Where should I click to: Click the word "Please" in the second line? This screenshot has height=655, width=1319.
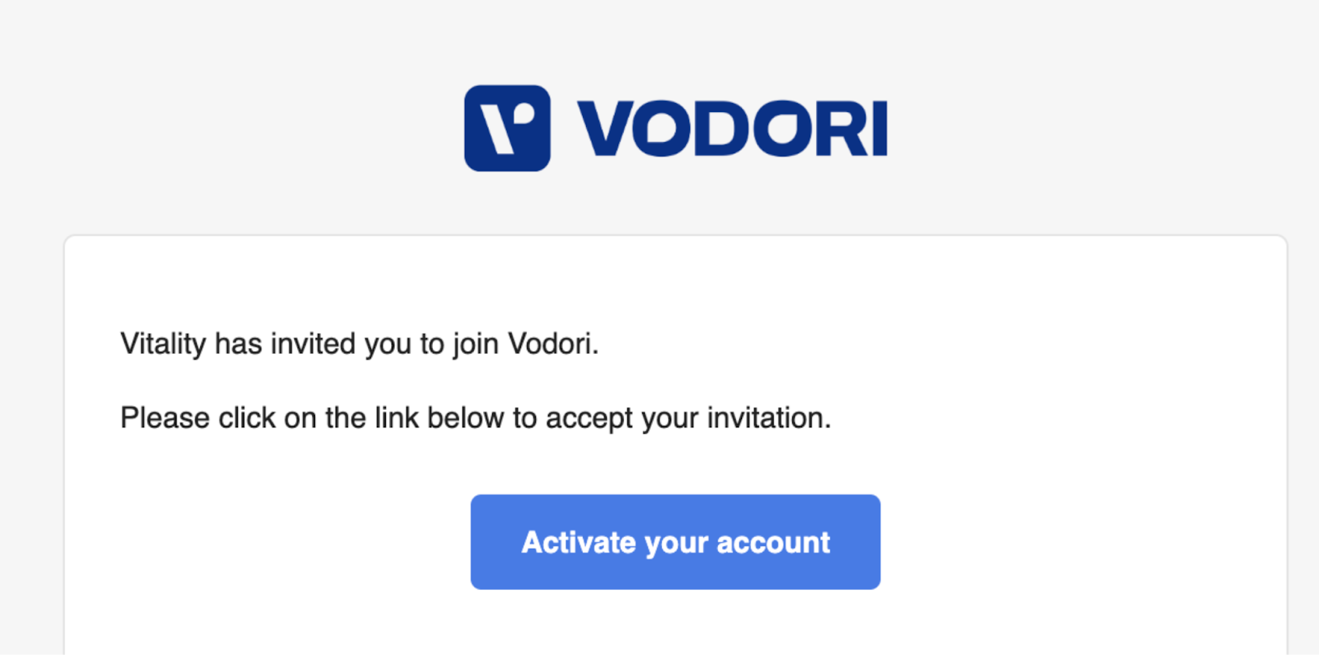pos(165,418)
